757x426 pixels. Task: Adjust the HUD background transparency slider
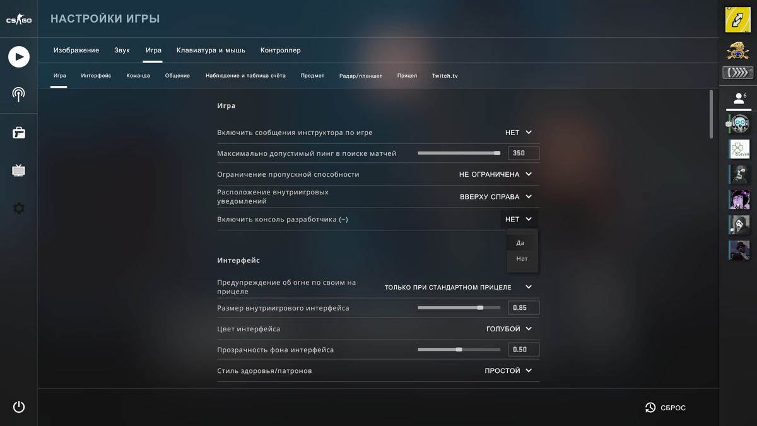click(459, 350)
